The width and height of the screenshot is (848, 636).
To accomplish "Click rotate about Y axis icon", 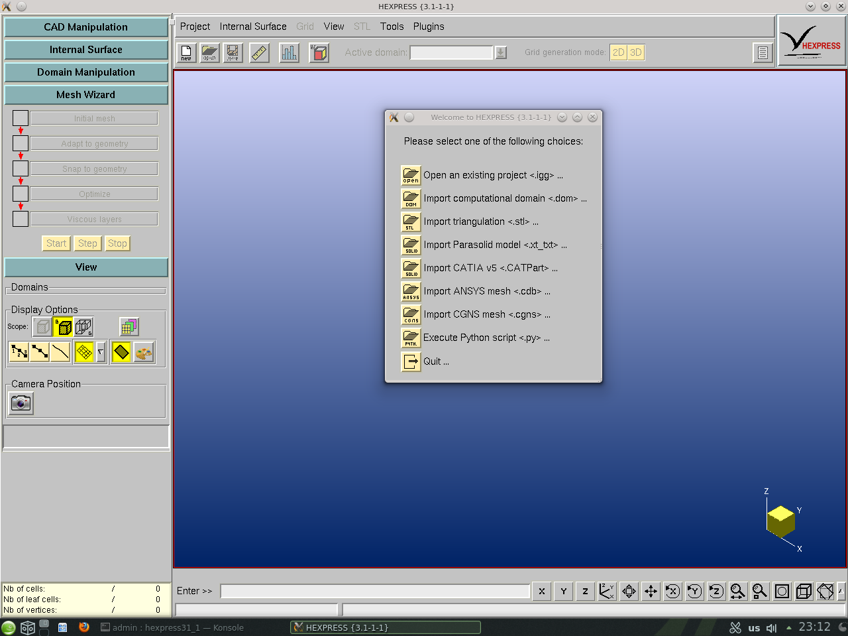I will click(695, 591).
